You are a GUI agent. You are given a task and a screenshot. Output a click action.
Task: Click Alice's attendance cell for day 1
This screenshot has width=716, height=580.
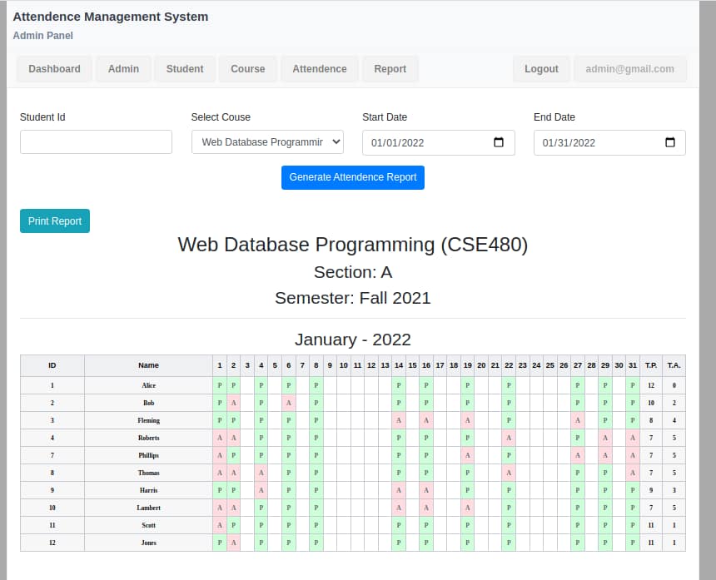click(219, 385)
